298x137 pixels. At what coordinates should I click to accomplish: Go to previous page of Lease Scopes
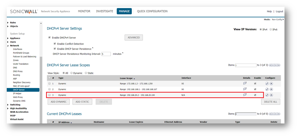pyautogui.click(x=273, y=65)
